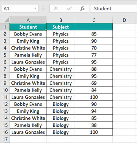Click score 90 in row 12

pyautogui.click(x=94, y=104)
